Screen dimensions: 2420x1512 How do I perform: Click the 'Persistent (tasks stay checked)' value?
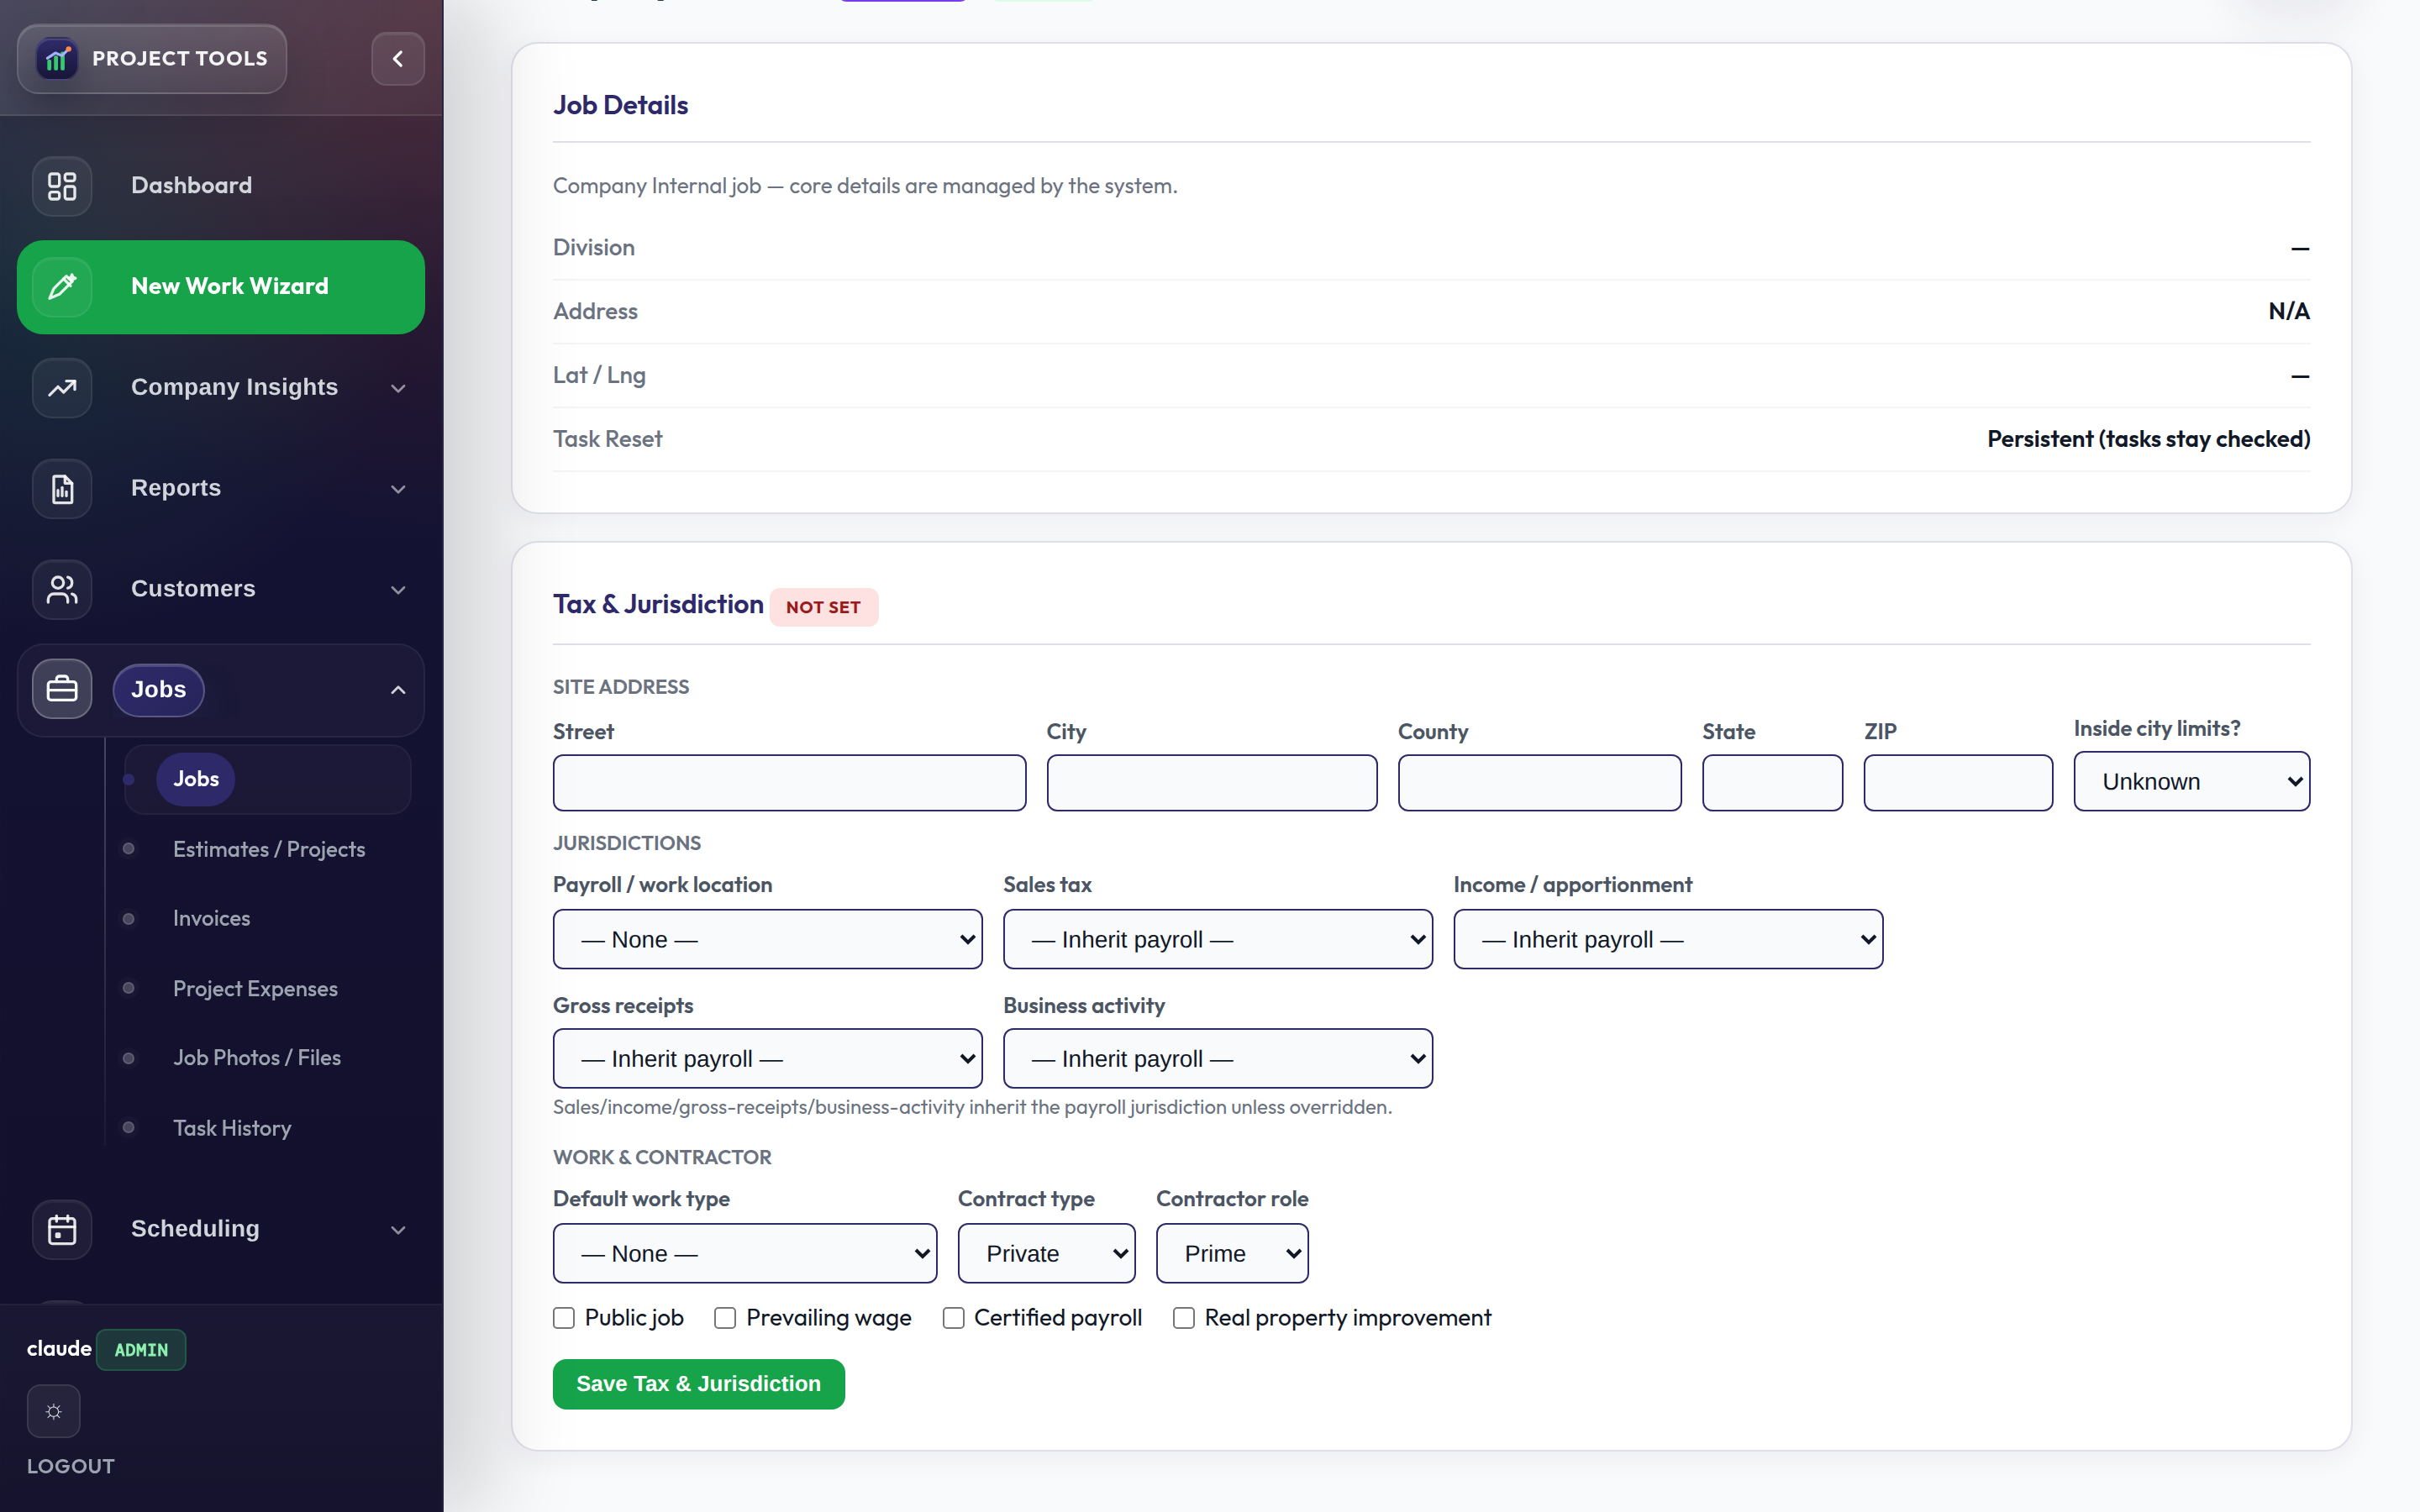2148,439
